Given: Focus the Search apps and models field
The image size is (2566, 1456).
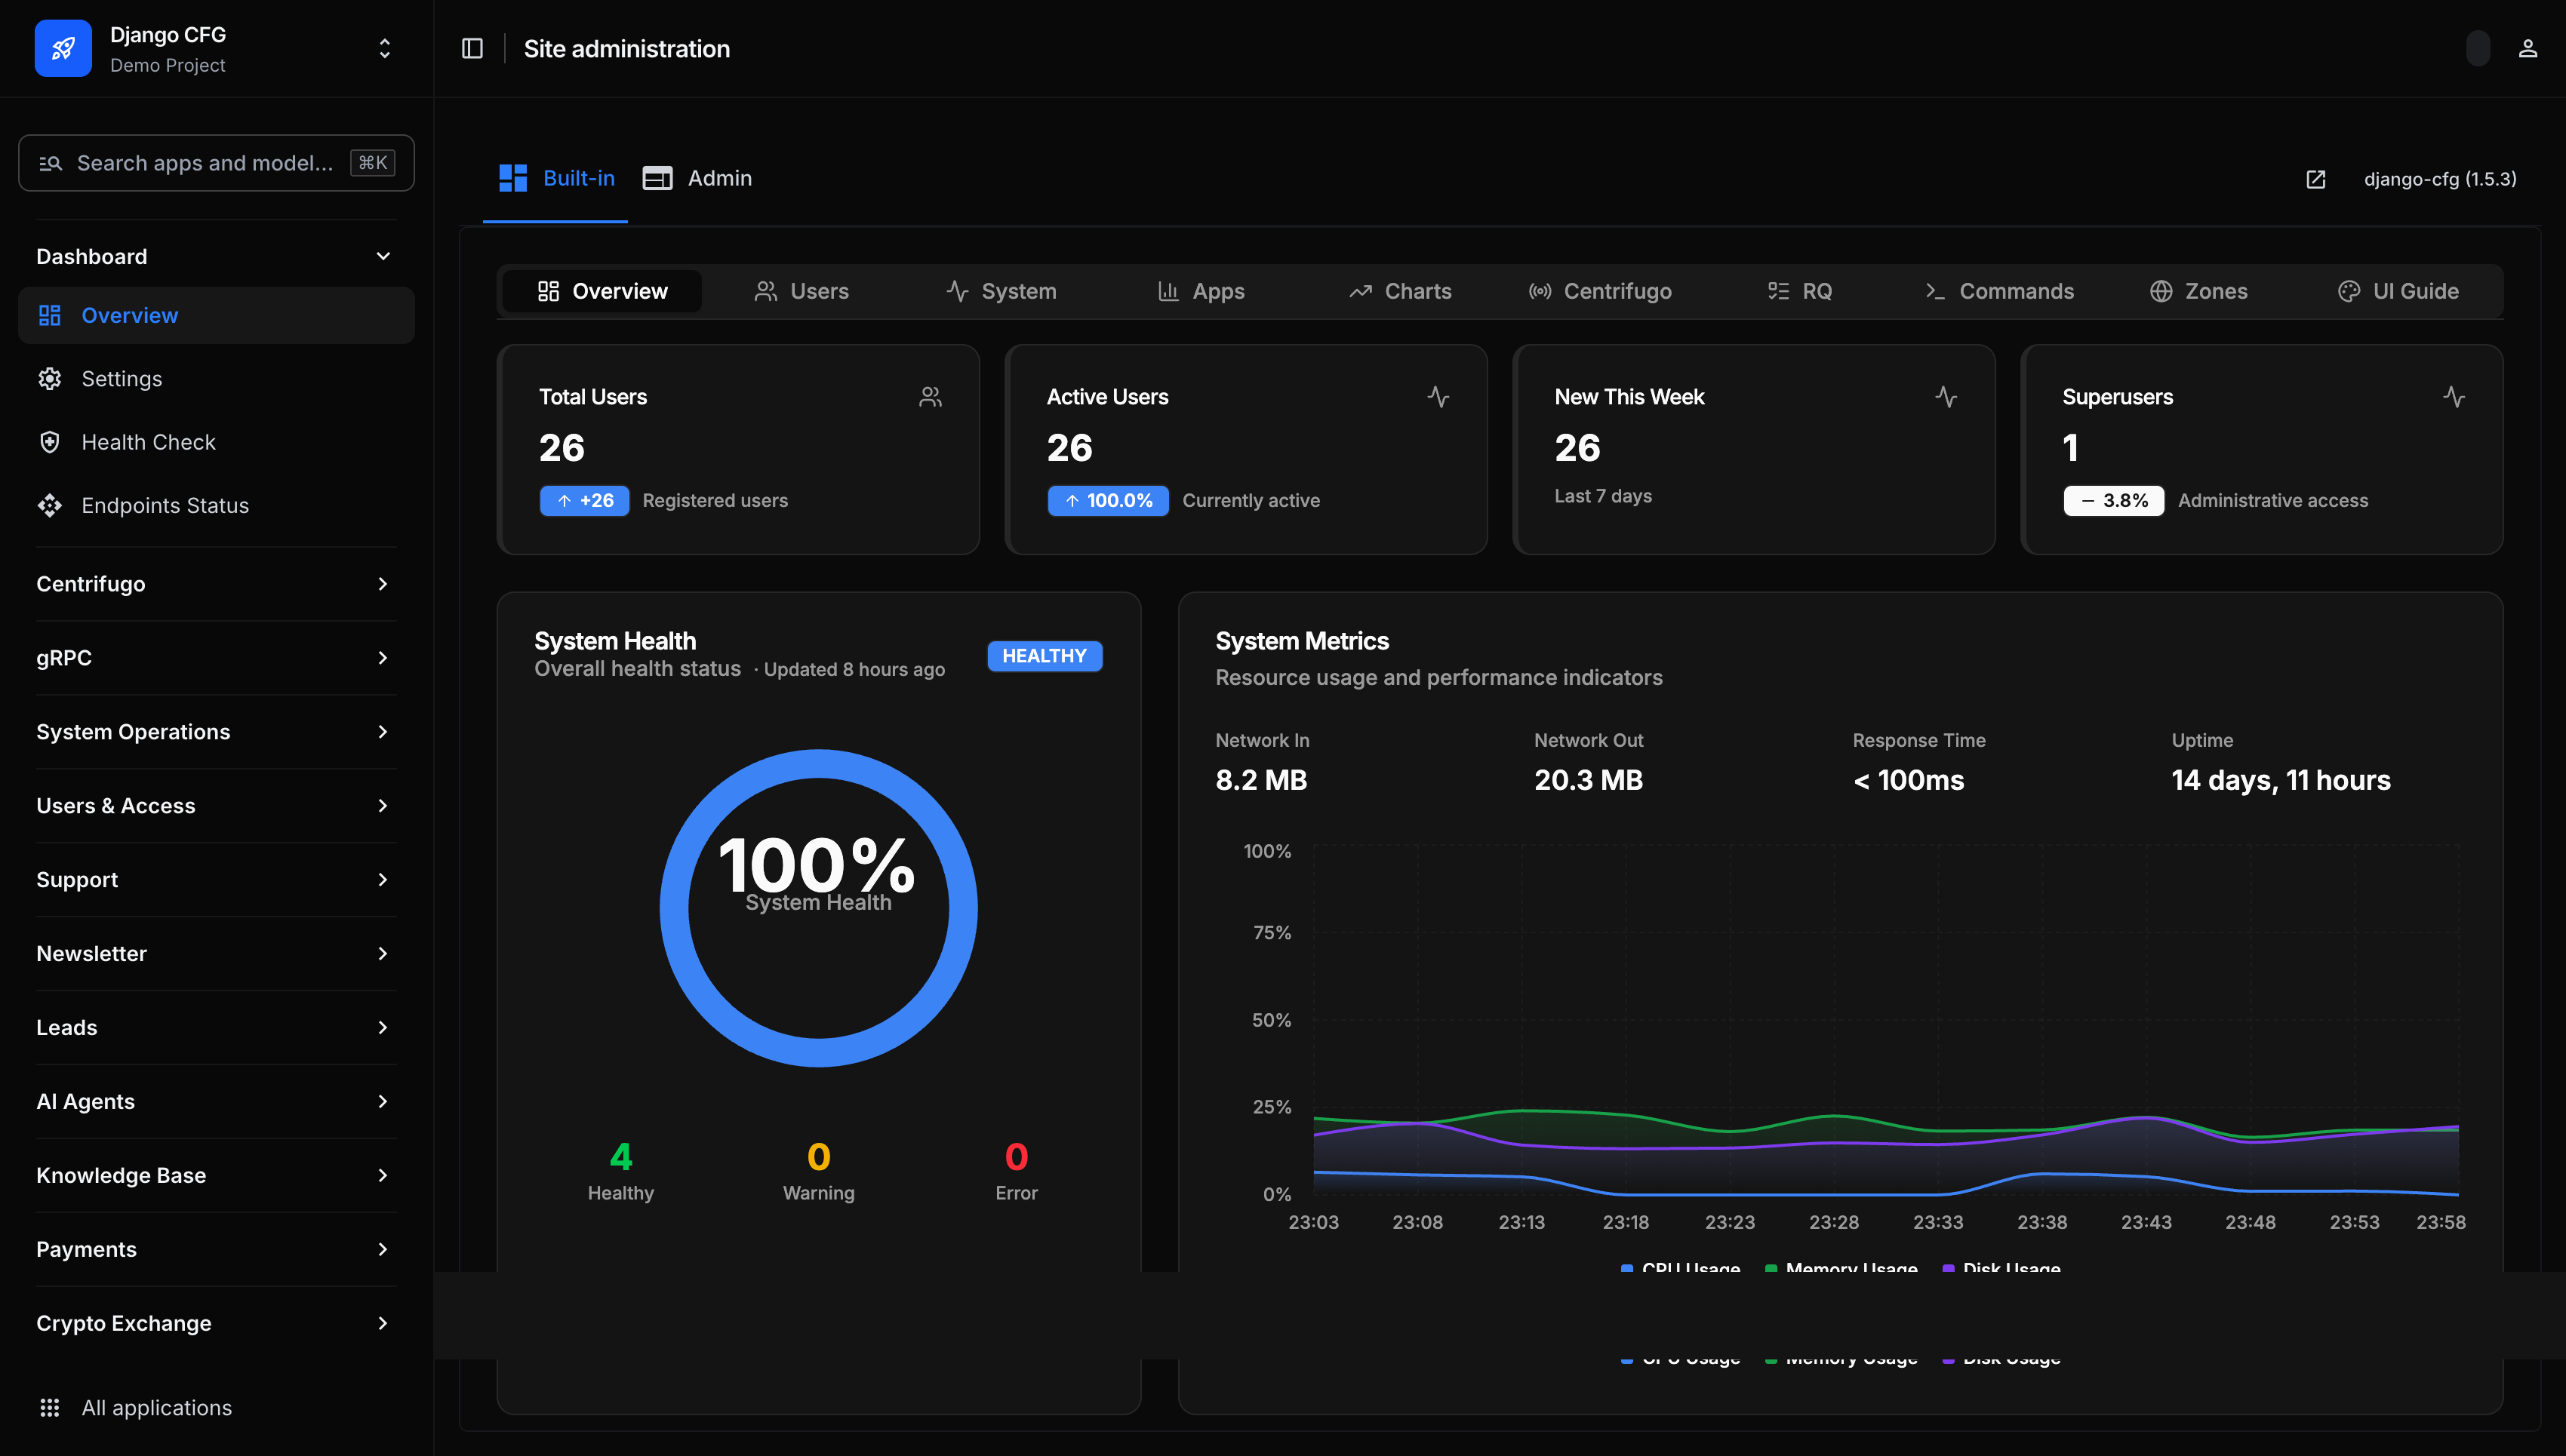Looking at the screenshot, I should pos(205,163).
